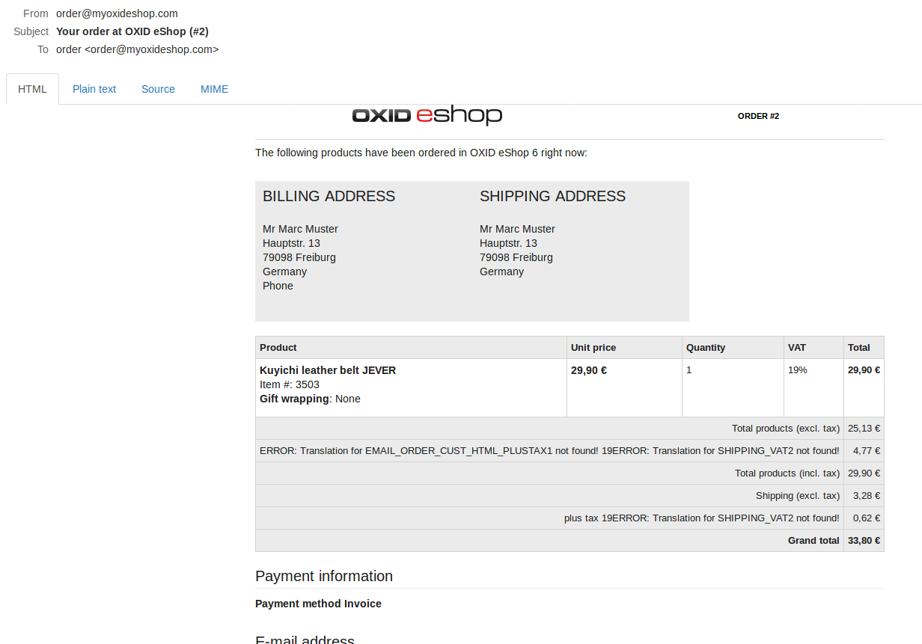The image size is (922, 644).
Task: Click the OXID eShop logo
Action: 427,115
